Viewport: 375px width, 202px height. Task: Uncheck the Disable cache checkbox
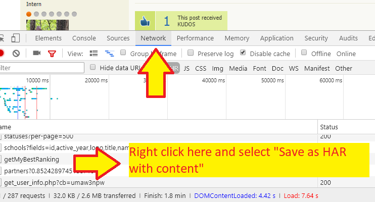tap(243, 53)
